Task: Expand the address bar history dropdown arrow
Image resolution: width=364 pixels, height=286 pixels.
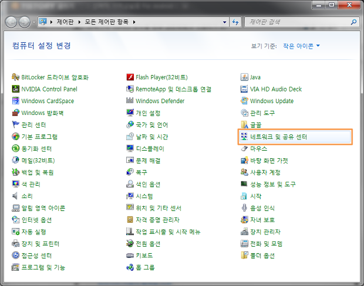Action: (224, 22)
